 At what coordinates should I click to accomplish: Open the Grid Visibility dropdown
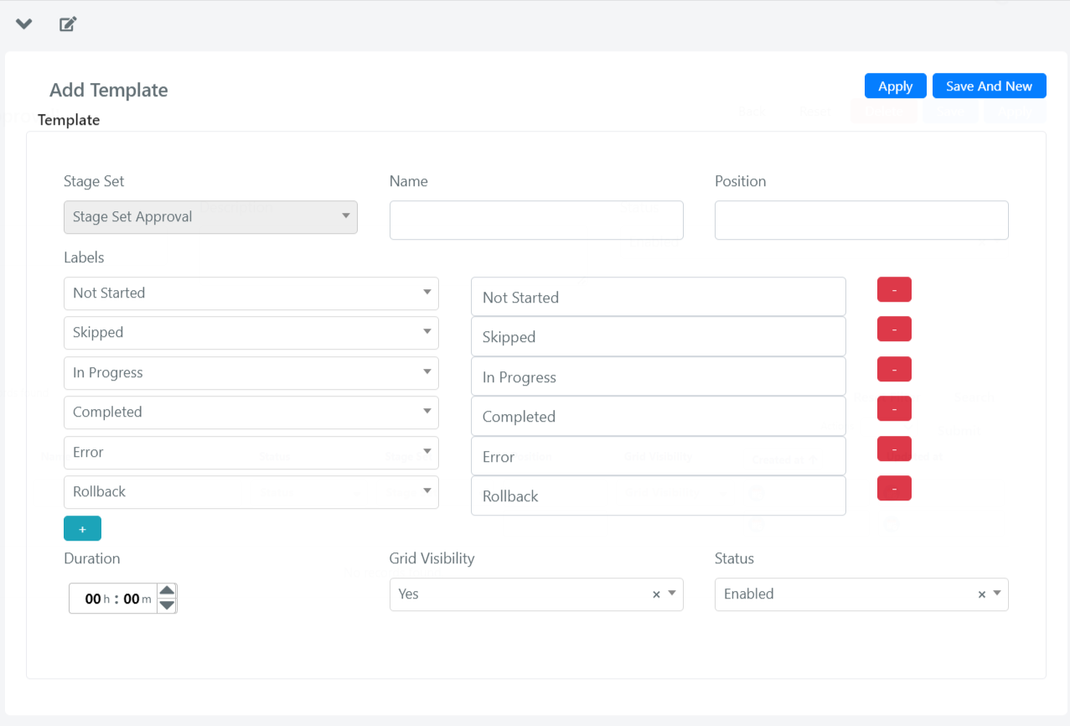536,594
